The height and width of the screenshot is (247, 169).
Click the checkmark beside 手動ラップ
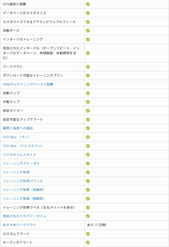pyautogui.click(x=88, y=102)
